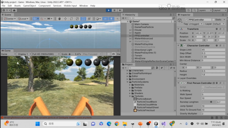Click the Pause button
This screenshot has height=128, width=228.
click(x=114, y=10)
